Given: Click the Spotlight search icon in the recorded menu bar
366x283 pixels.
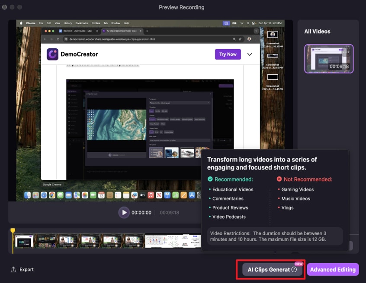Looking at the screenshot, I should tap(248, 23).
